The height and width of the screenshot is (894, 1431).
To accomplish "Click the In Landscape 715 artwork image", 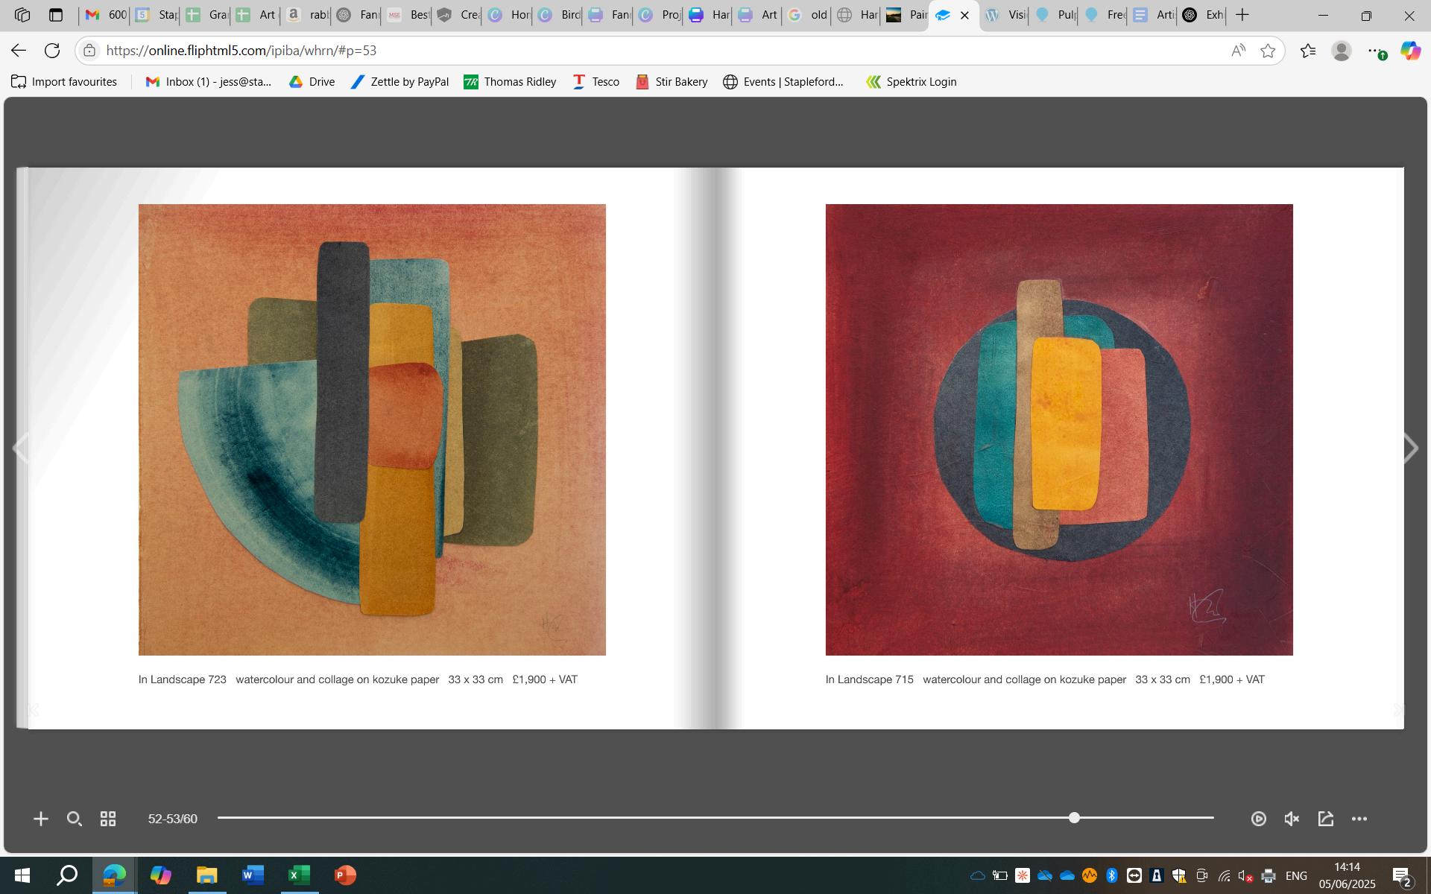I will tap(1058, 430).
